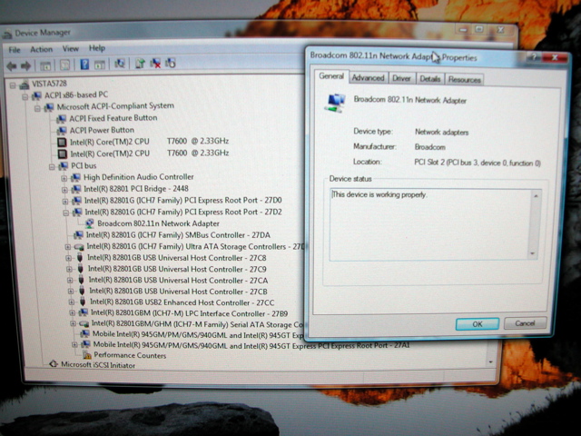Select Performance Counters in the tree

[130, 355]
